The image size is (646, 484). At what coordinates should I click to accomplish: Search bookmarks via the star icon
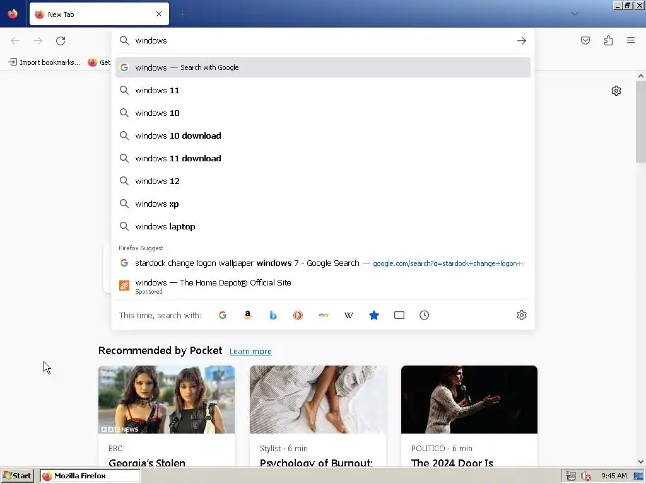tap(373, 315)
